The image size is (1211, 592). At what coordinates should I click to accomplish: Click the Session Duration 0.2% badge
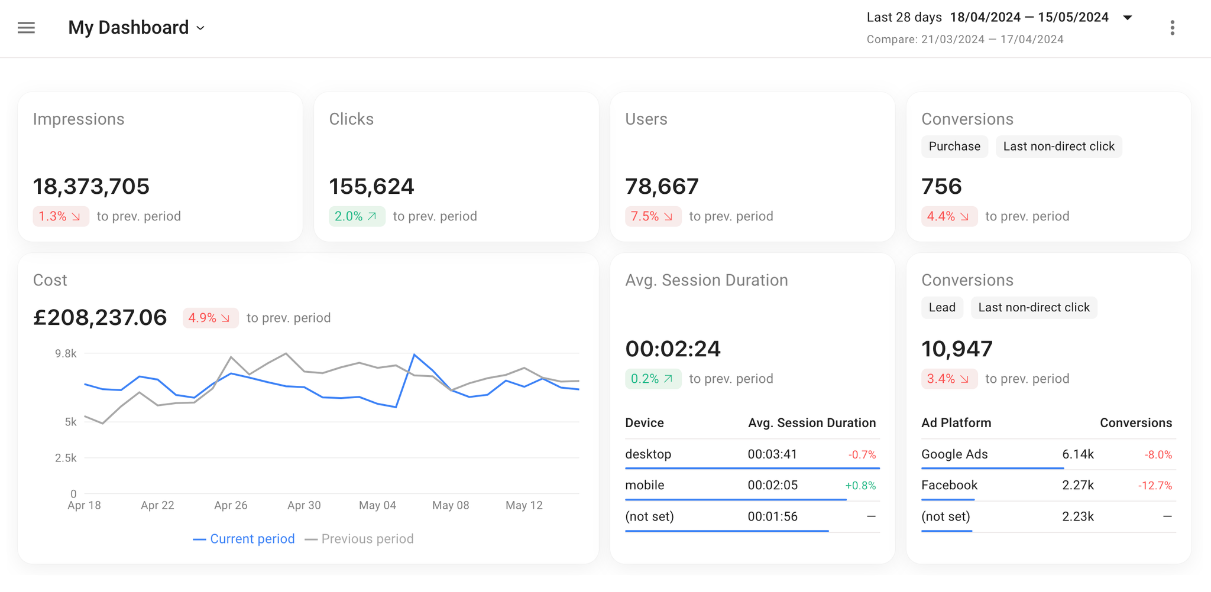pos(653,379)
